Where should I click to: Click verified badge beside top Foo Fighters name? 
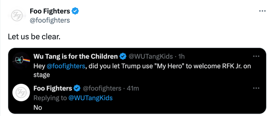click(76, 11)
